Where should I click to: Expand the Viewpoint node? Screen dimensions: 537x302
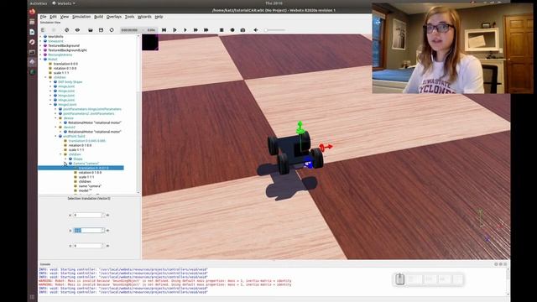point(40,41)
